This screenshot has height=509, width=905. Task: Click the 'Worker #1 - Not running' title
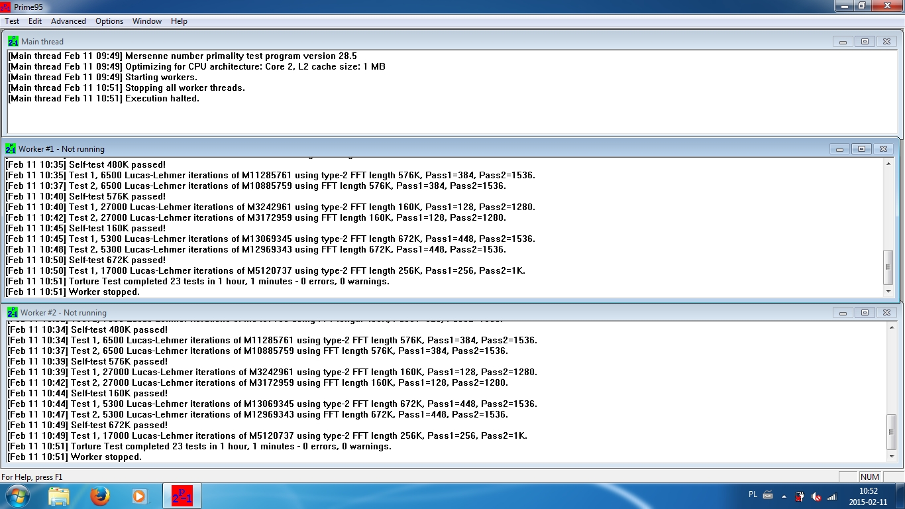62,149
